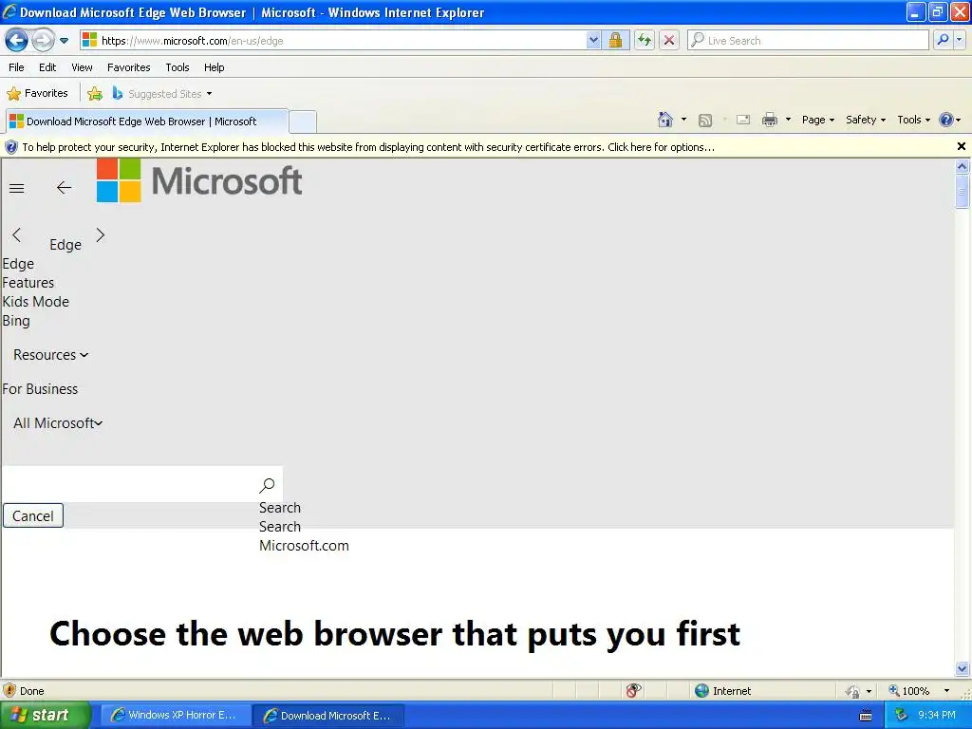The height and width of the screenshot is (729, 972).
Task: Open the Favorites star button
Action: click(37, 94)
